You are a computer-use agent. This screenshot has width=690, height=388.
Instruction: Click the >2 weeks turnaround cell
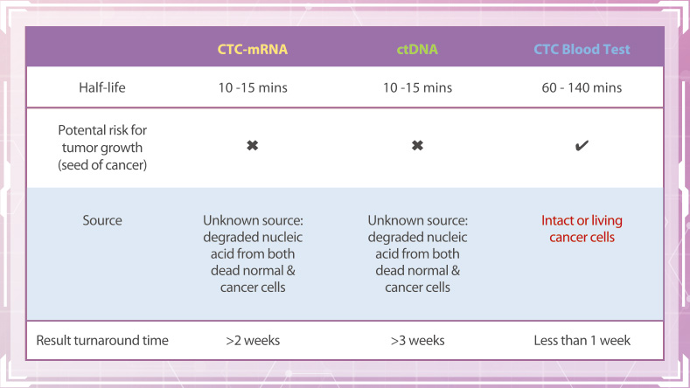253,340
